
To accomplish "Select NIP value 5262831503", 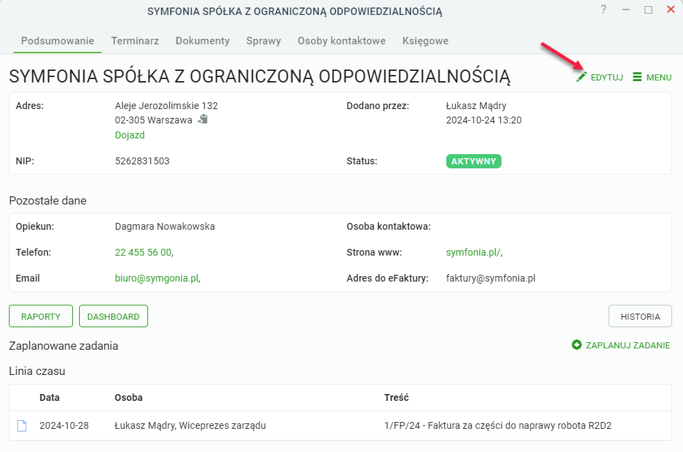I will (142, 161).
